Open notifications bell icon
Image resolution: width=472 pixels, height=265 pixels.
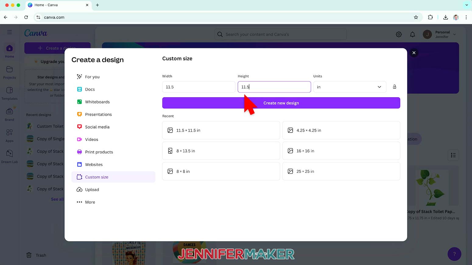412,34
